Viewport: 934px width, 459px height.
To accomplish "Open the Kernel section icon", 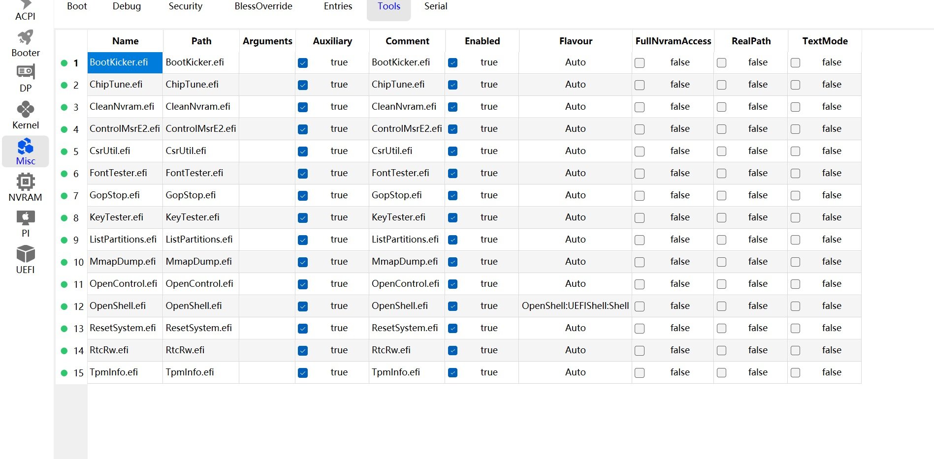I will coord(25,109).
